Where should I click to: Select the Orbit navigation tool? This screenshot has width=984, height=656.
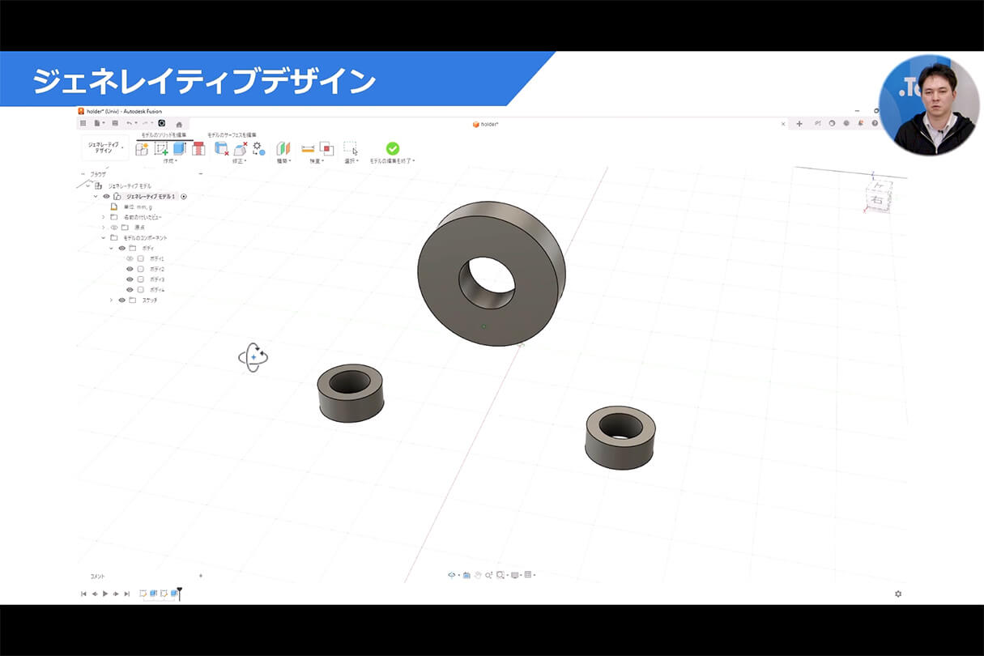point(452,575)
